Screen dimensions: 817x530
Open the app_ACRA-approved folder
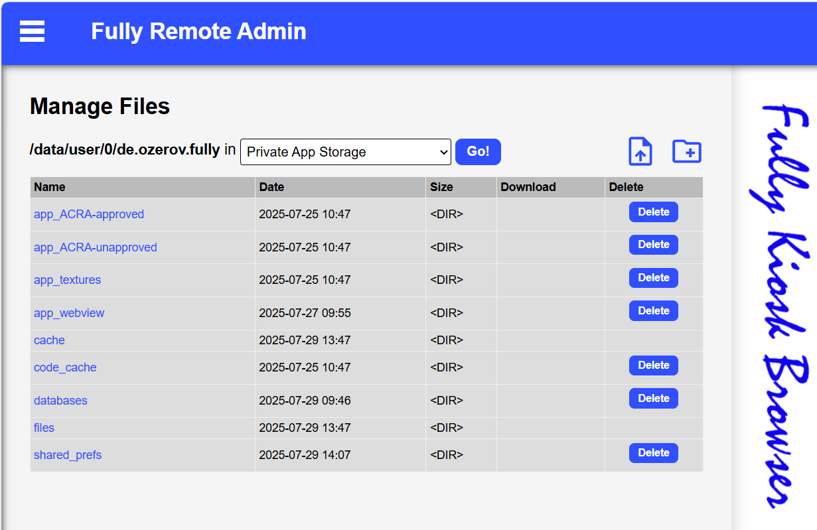pos(89,214)
